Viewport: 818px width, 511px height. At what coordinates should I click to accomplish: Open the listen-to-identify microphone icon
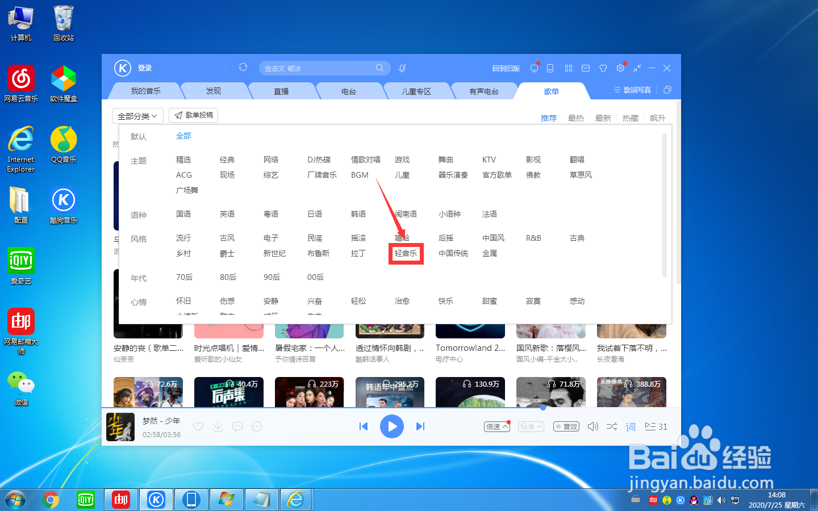402,68
